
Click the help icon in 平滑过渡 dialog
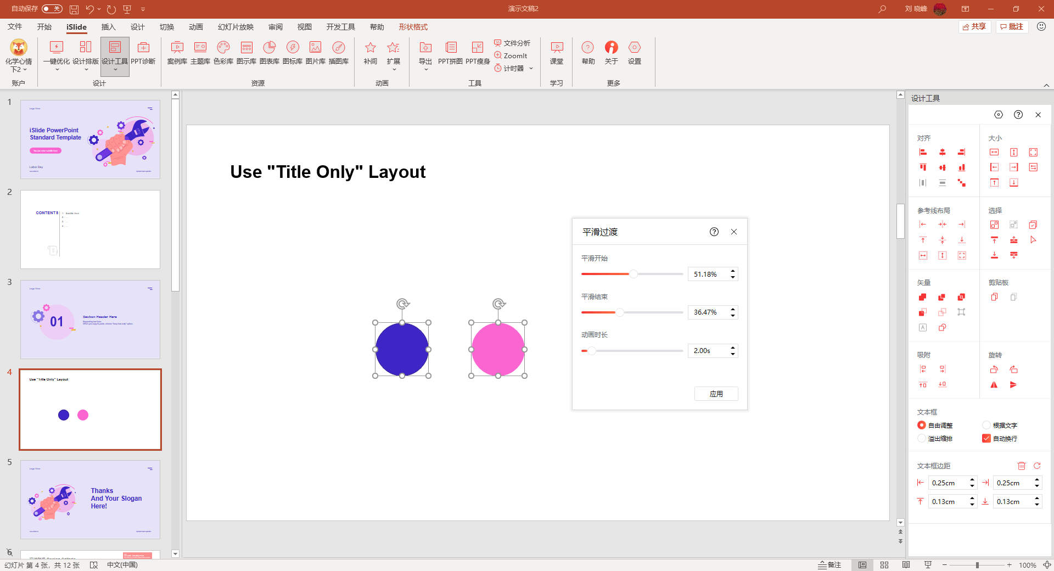(x=714, y=232)
